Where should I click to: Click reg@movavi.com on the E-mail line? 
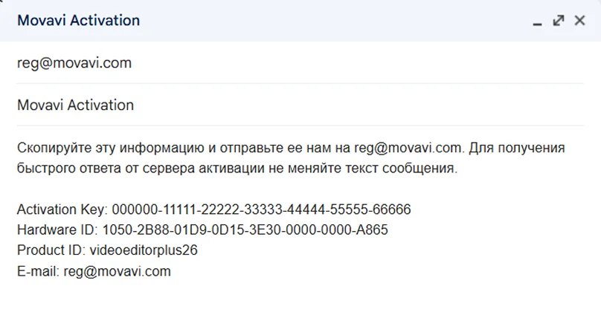[x=114, y=271]
